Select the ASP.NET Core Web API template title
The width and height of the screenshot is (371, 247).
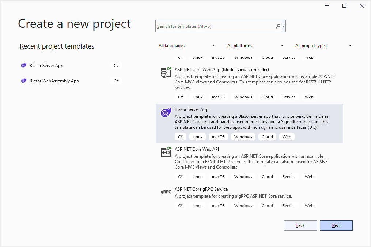(197, 149)
